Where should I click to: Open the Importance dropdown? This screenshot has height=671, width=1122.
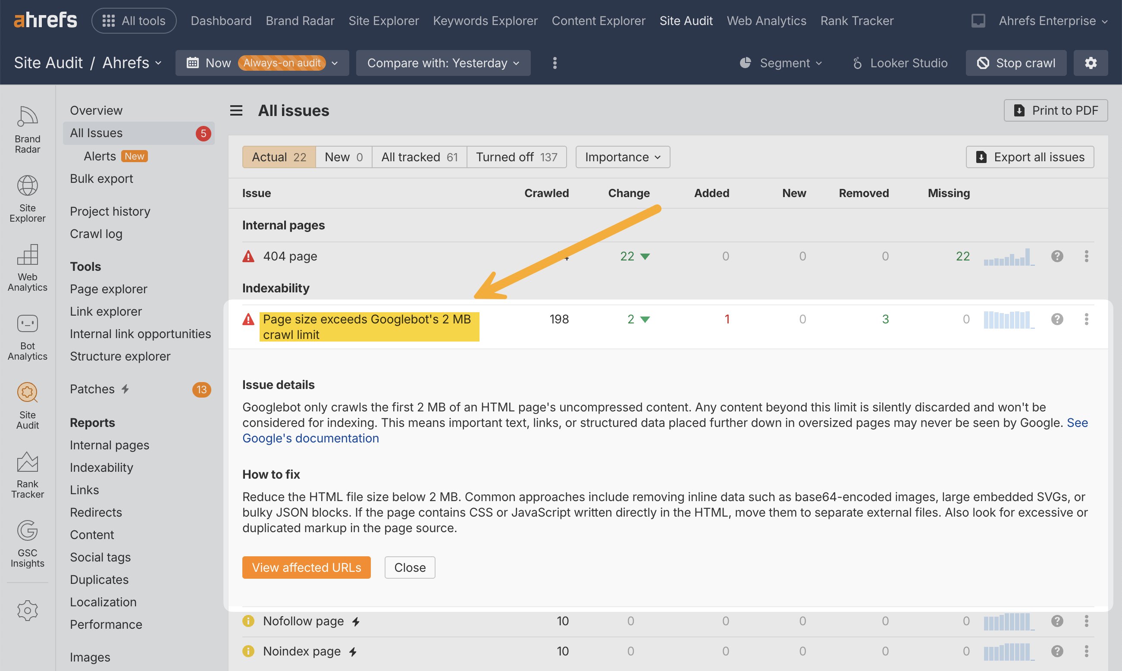tap(622, 157)
